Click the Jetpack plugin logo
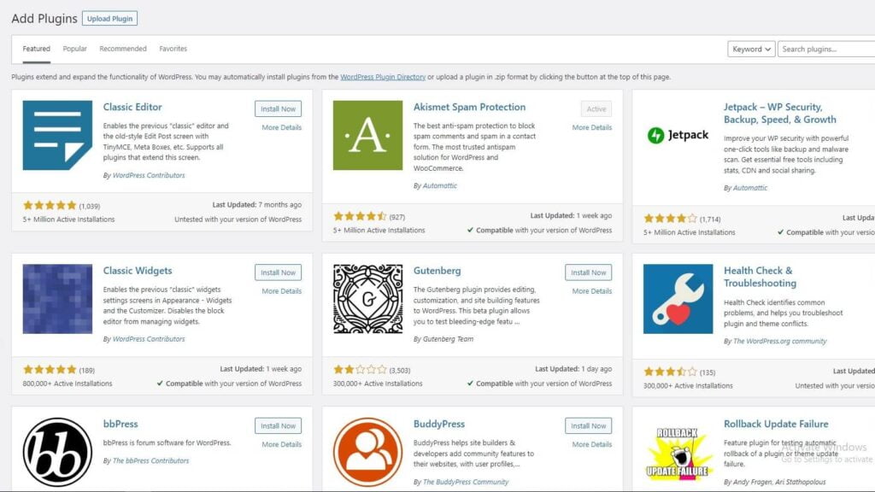The height and width of the screenshot is (492, 875). point(678,135)
